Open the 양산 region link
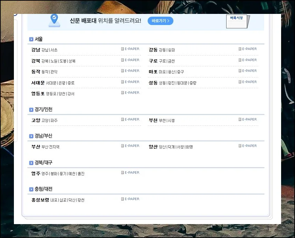The height and width of the screenshot is (238, 295). point(153,147)
